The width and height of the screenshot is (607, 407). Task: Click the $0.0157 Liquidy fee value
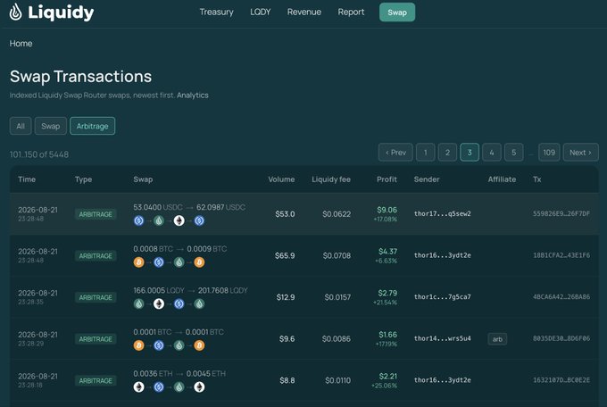tap(337, 297)
